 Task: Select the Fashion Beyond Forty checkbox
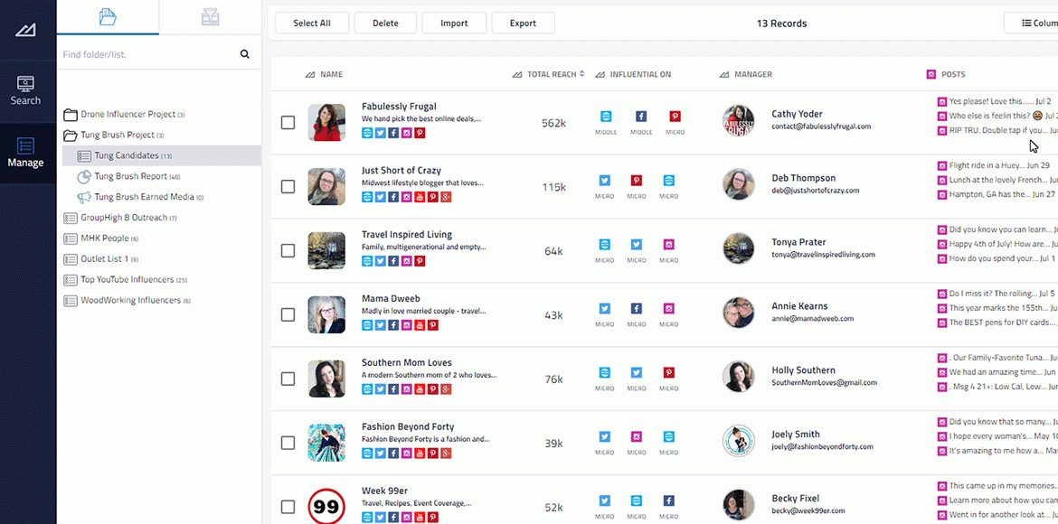click(288, 443)
